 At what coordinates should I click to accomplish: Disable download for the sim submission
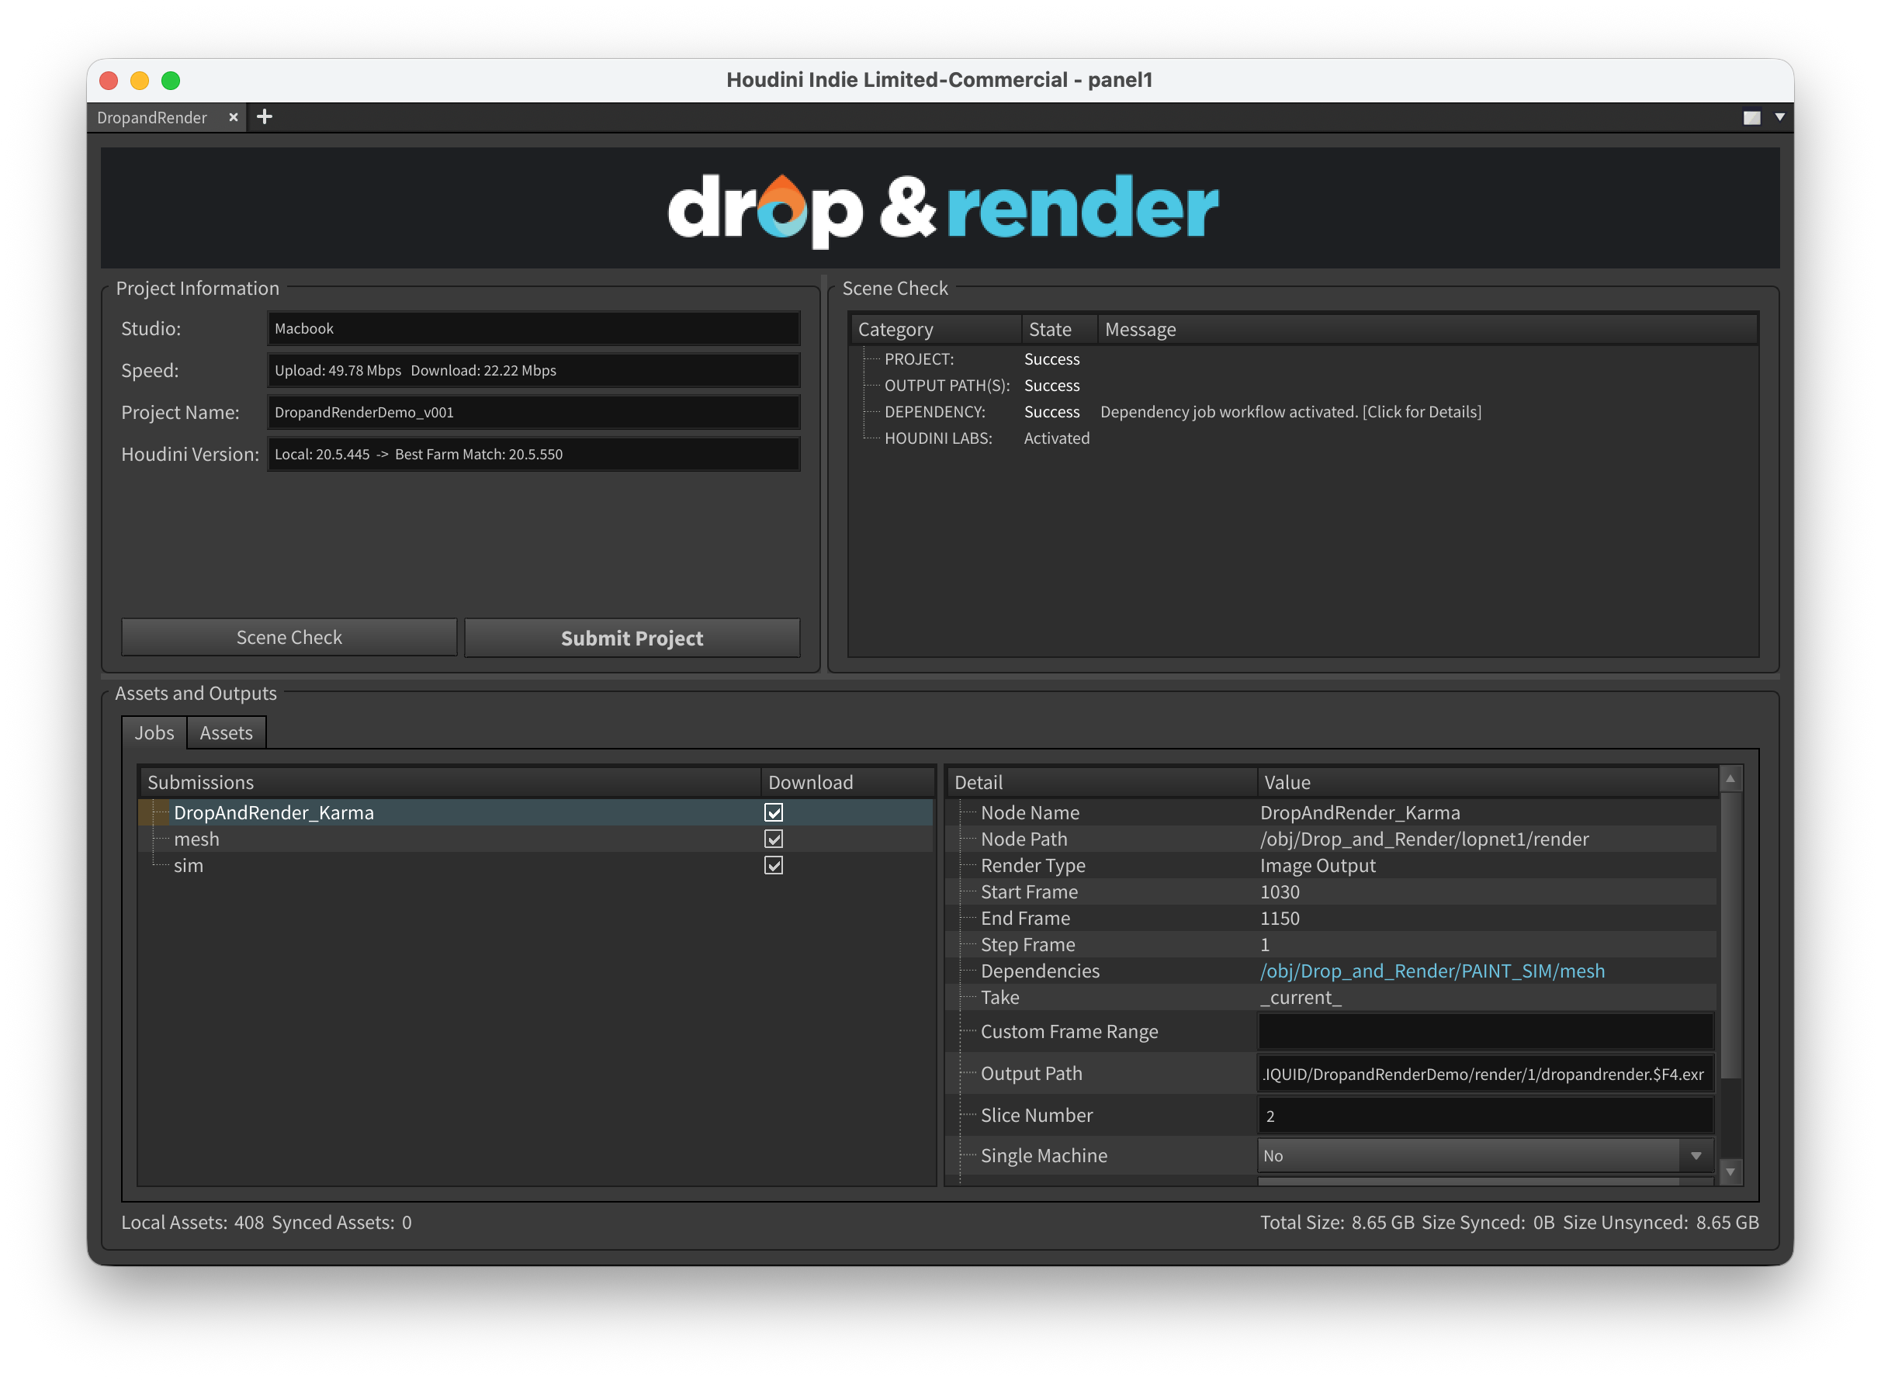[774, 865]
